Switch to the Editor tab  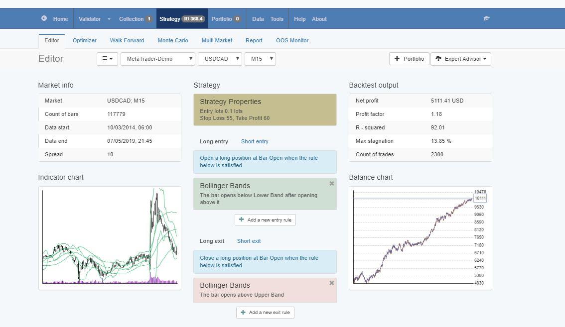[52, 41]
